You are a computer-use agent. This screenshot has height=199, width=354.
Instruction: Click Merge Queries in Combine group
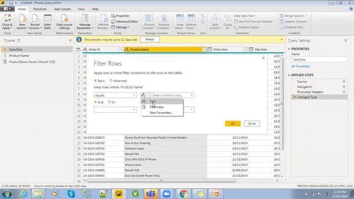(x=293, y=16)
